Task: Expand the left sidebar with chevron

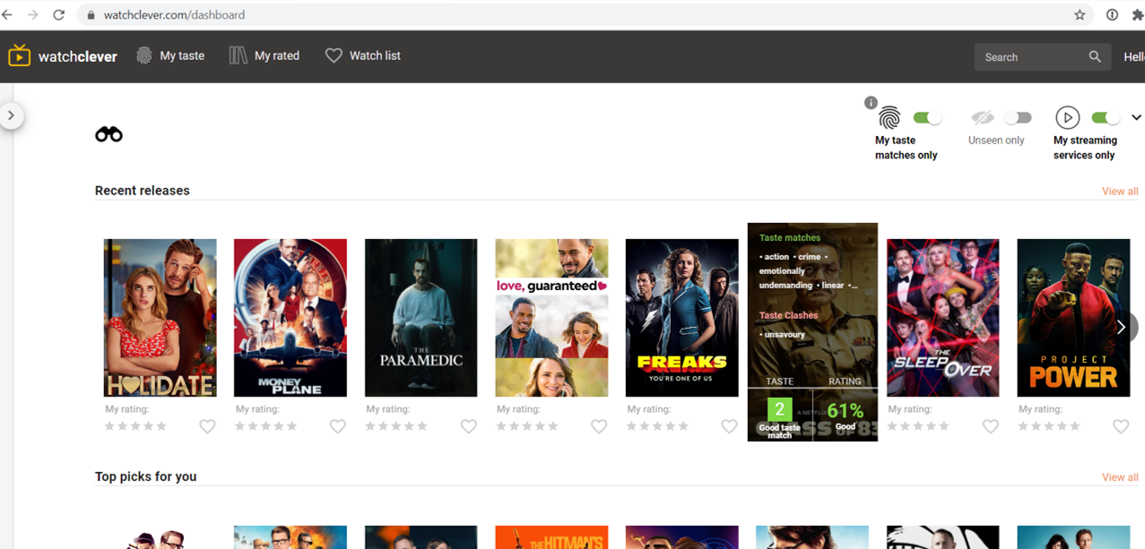Action: (11, 116)
